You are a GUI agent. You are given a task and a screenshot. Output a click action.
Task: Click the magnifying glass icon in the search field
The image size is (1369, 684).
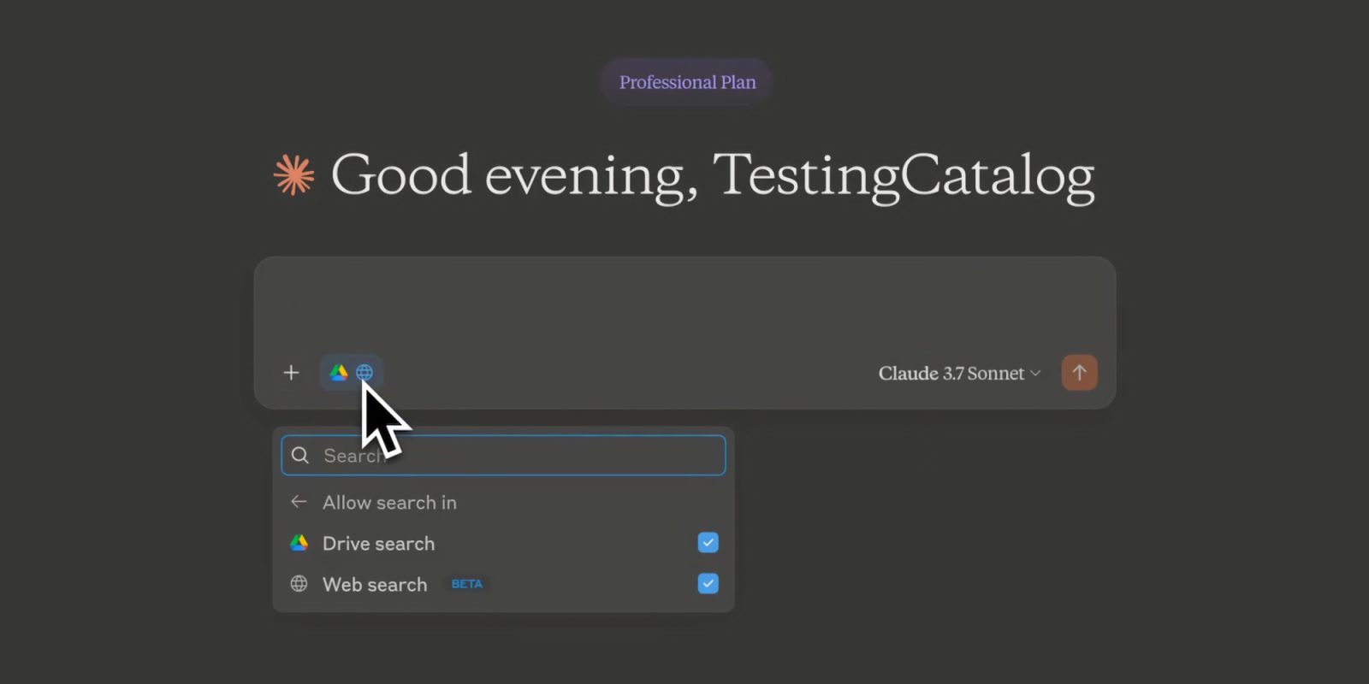point(300,456)
